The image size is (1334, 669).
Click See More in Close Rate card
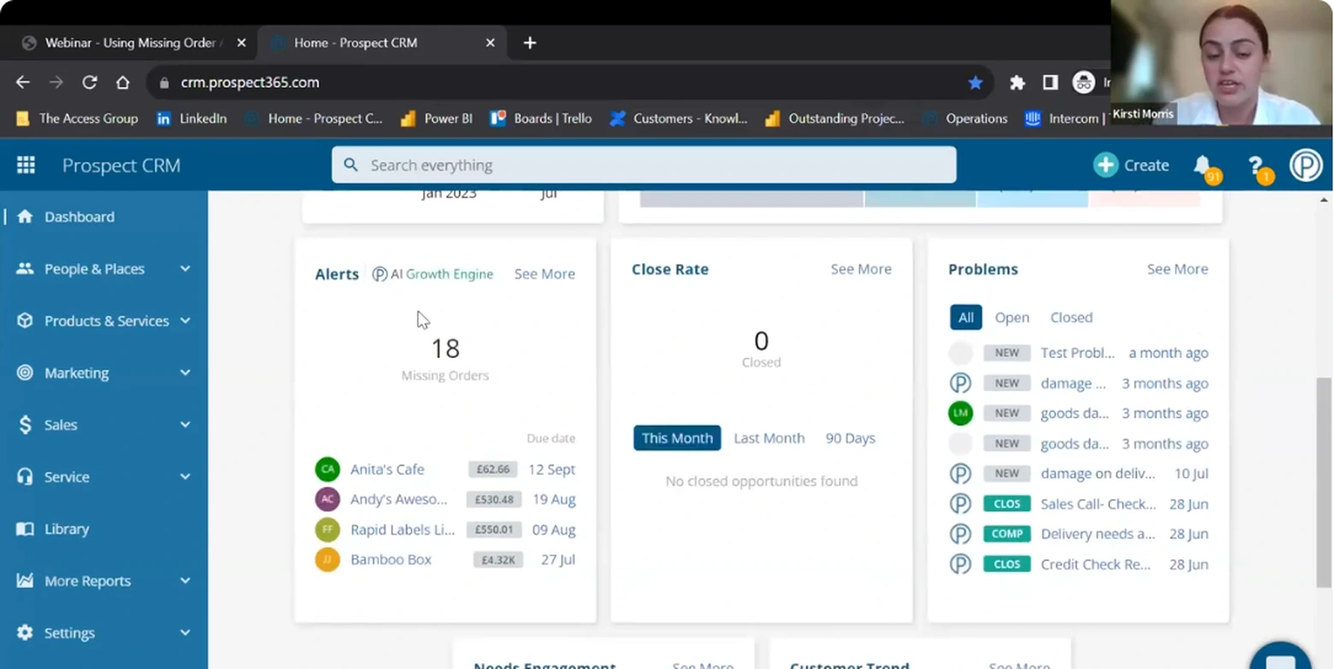coord(860,269)
